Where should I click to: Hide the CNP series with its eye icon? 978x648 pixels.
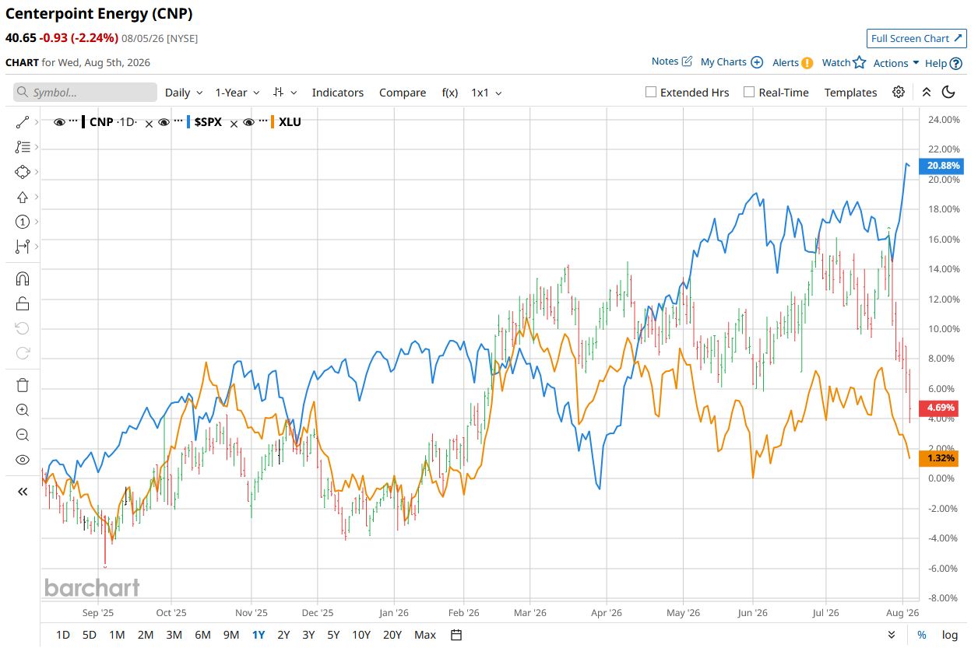pos(59,122)
